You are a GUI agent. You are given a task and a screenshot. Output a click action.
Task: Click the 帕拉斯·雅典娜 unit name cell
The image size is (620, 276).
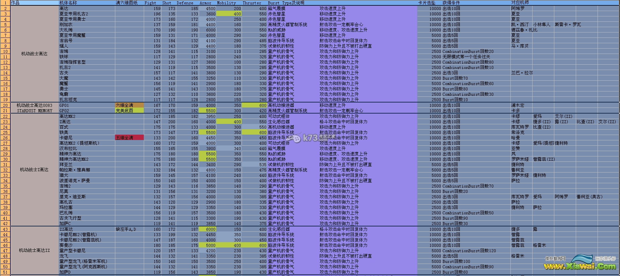tap(87, 170)
